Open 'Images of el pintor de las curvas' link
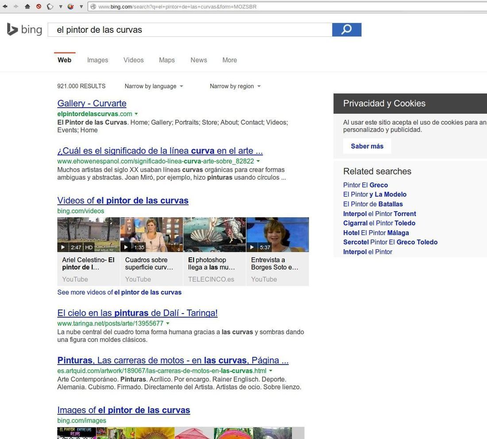 124,410
